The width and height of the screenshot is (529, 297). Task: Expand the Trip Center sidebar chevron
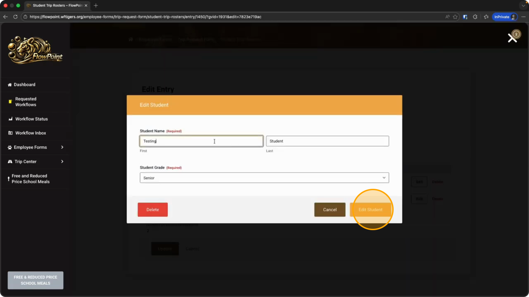62,161
